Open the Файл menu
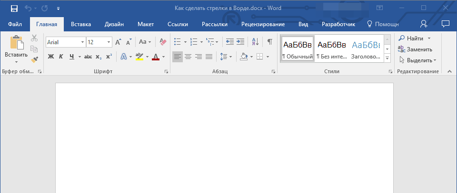 pos(14,24)
